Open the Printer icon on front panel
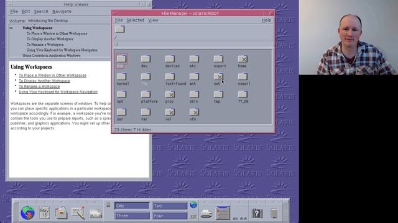This screenshot has width=398, height=223. pyautogui.click(x=206, y=214)
